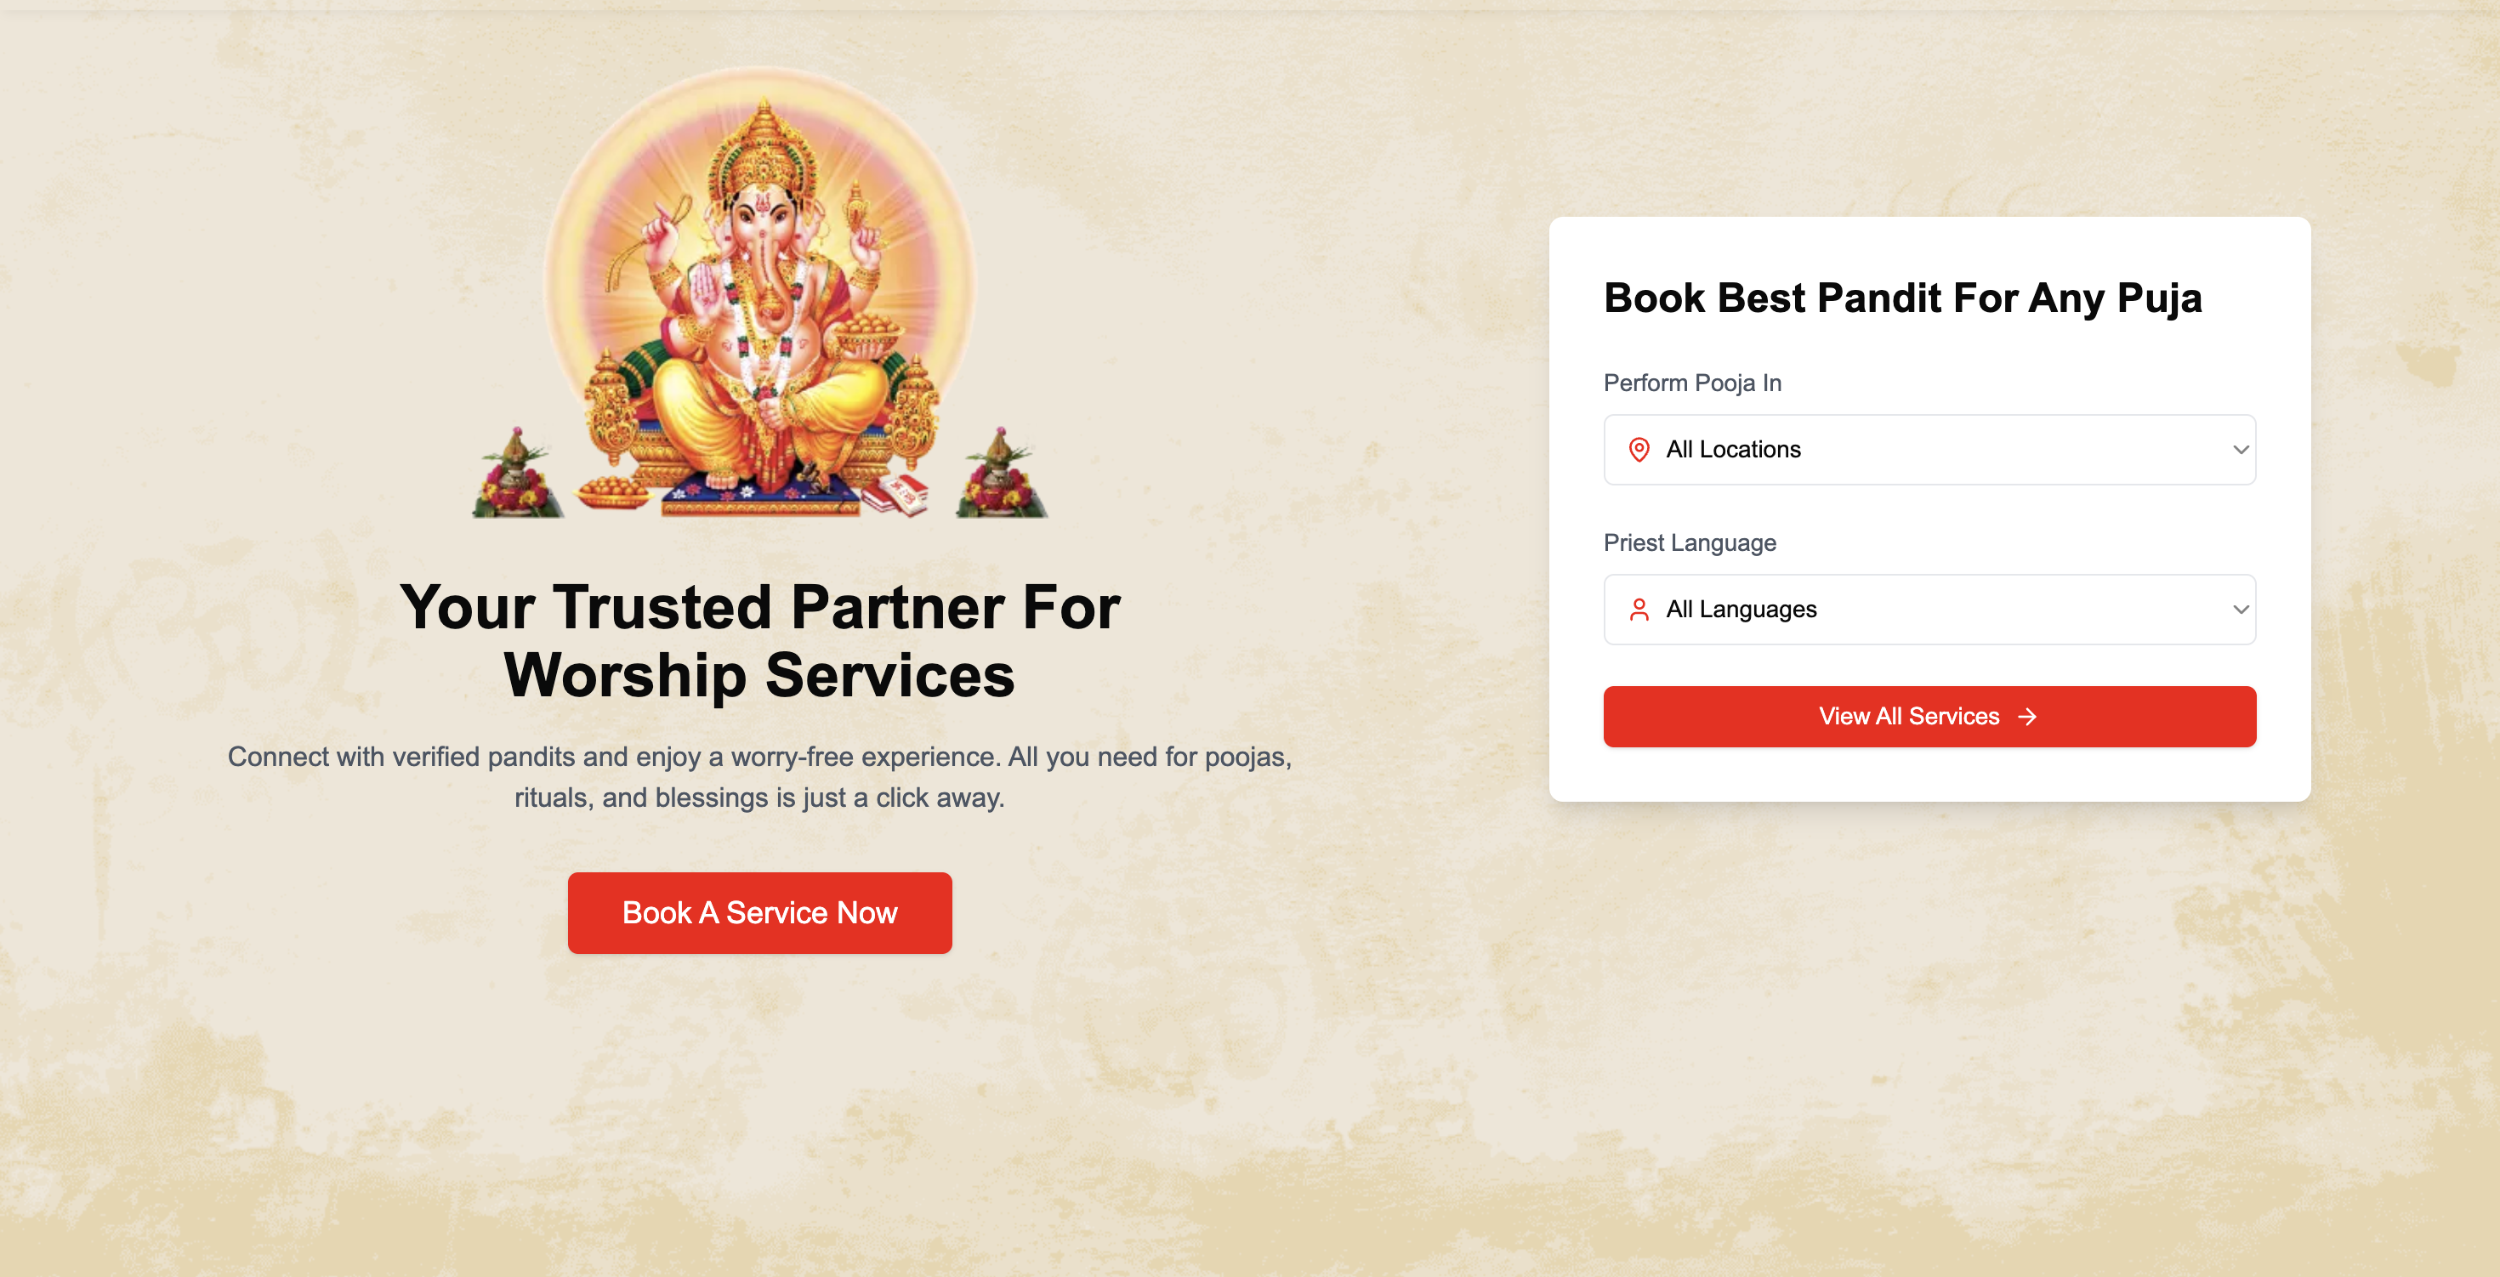The image size is (2500, 1277).
Task: Click the laddu plate on left
Action: (x=613, y=491)
